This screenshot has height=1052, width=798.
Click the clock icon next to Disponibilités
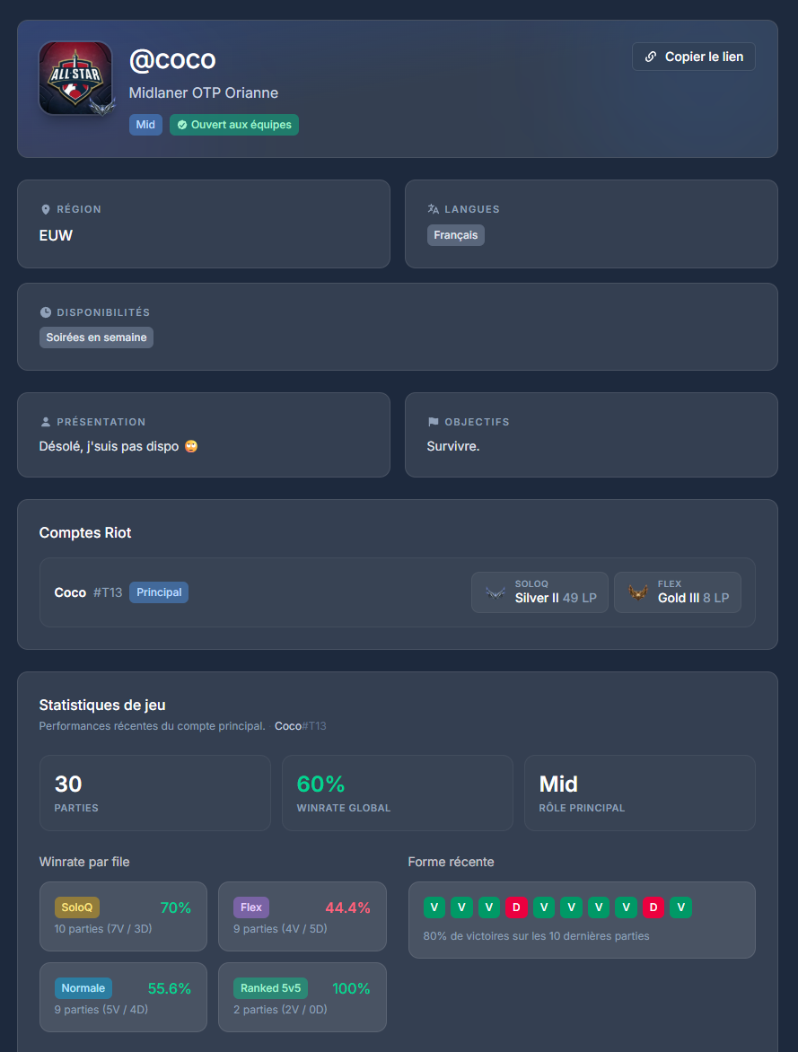coord(46,312)
